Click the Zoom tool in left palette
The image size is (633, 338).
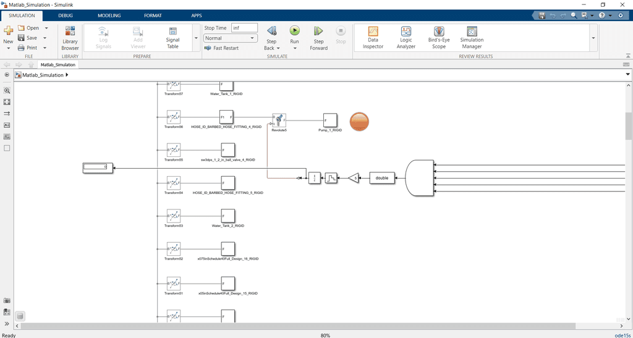pyautogui.click(x=7, y=90)
